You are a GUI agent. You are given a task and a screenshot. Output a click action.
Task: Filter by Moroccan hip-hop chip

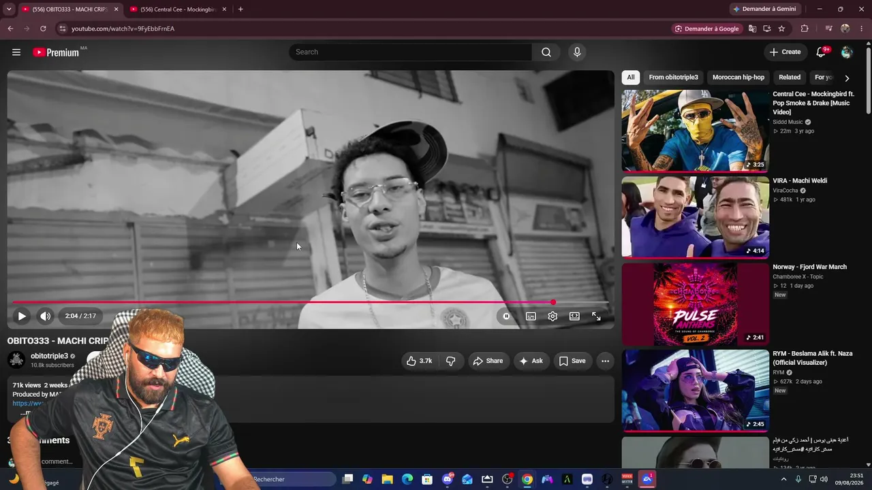[738, 78]
